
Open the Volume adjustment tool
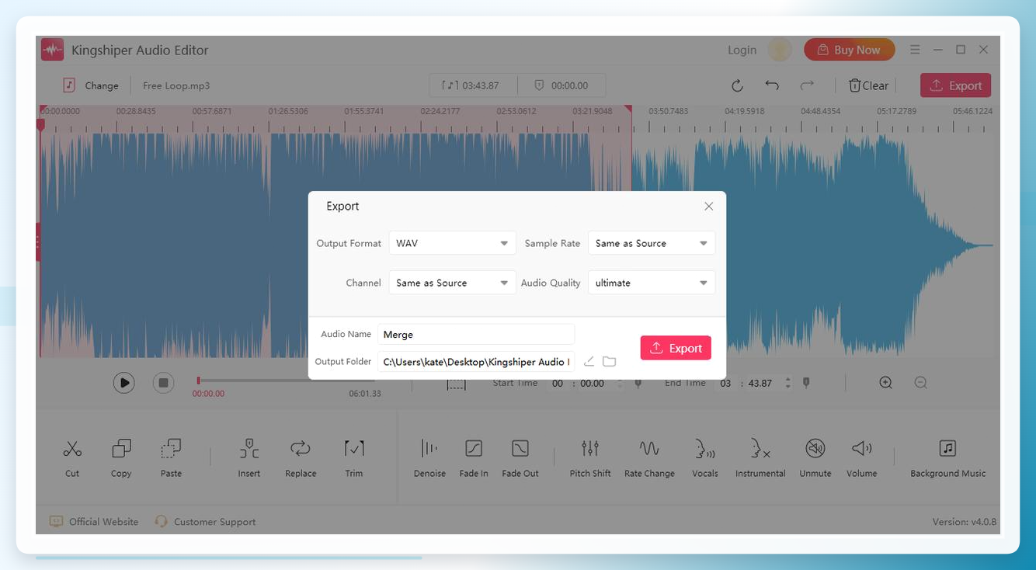point(862,457)
